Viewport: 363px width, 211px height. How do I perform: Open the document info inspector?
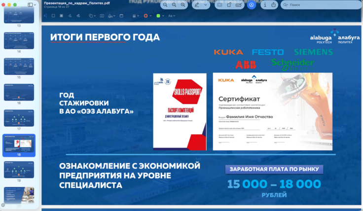(x=265, y=4)
